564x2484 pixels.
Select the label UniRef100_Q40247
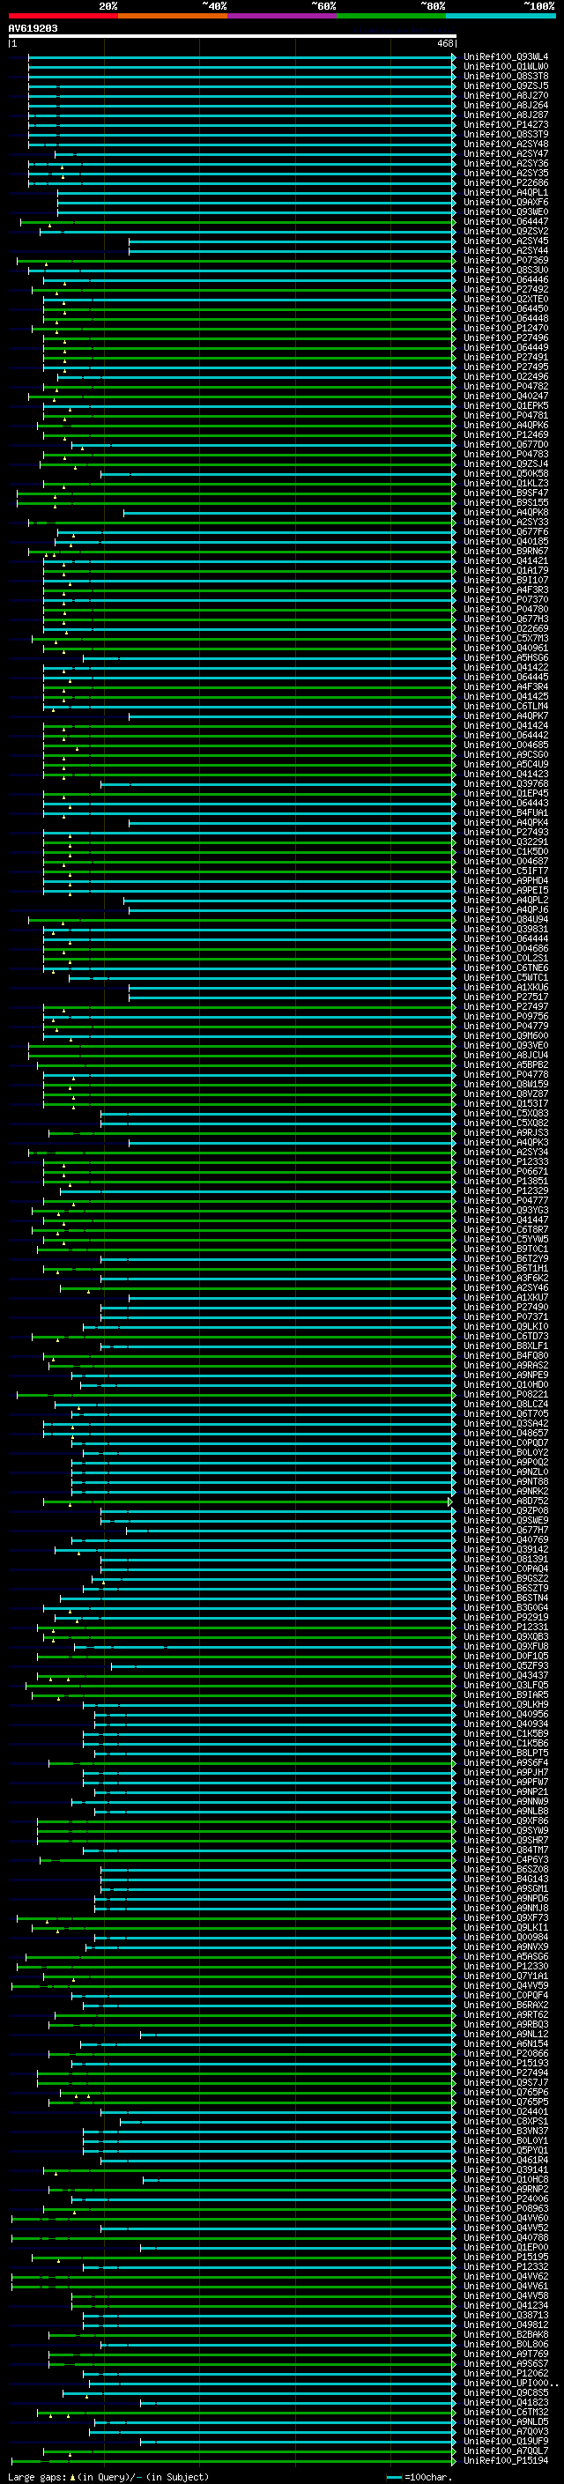click(506, 397)
